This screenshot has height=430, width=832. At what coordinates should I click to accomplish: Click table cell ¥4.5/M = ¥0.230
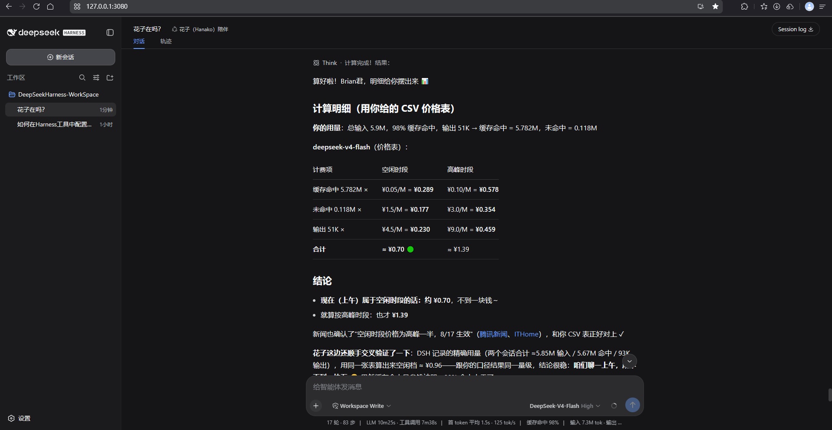pyautogui.click(x=406, y=230)
